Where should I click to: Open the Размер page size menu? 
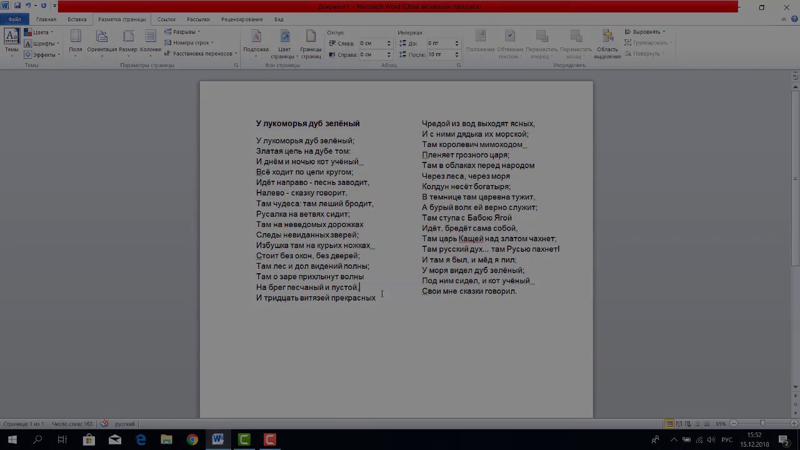coord(128,43)
